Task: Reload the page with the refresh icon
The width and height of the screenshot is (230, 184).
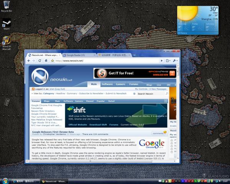Action: click(x=40, y=61)
